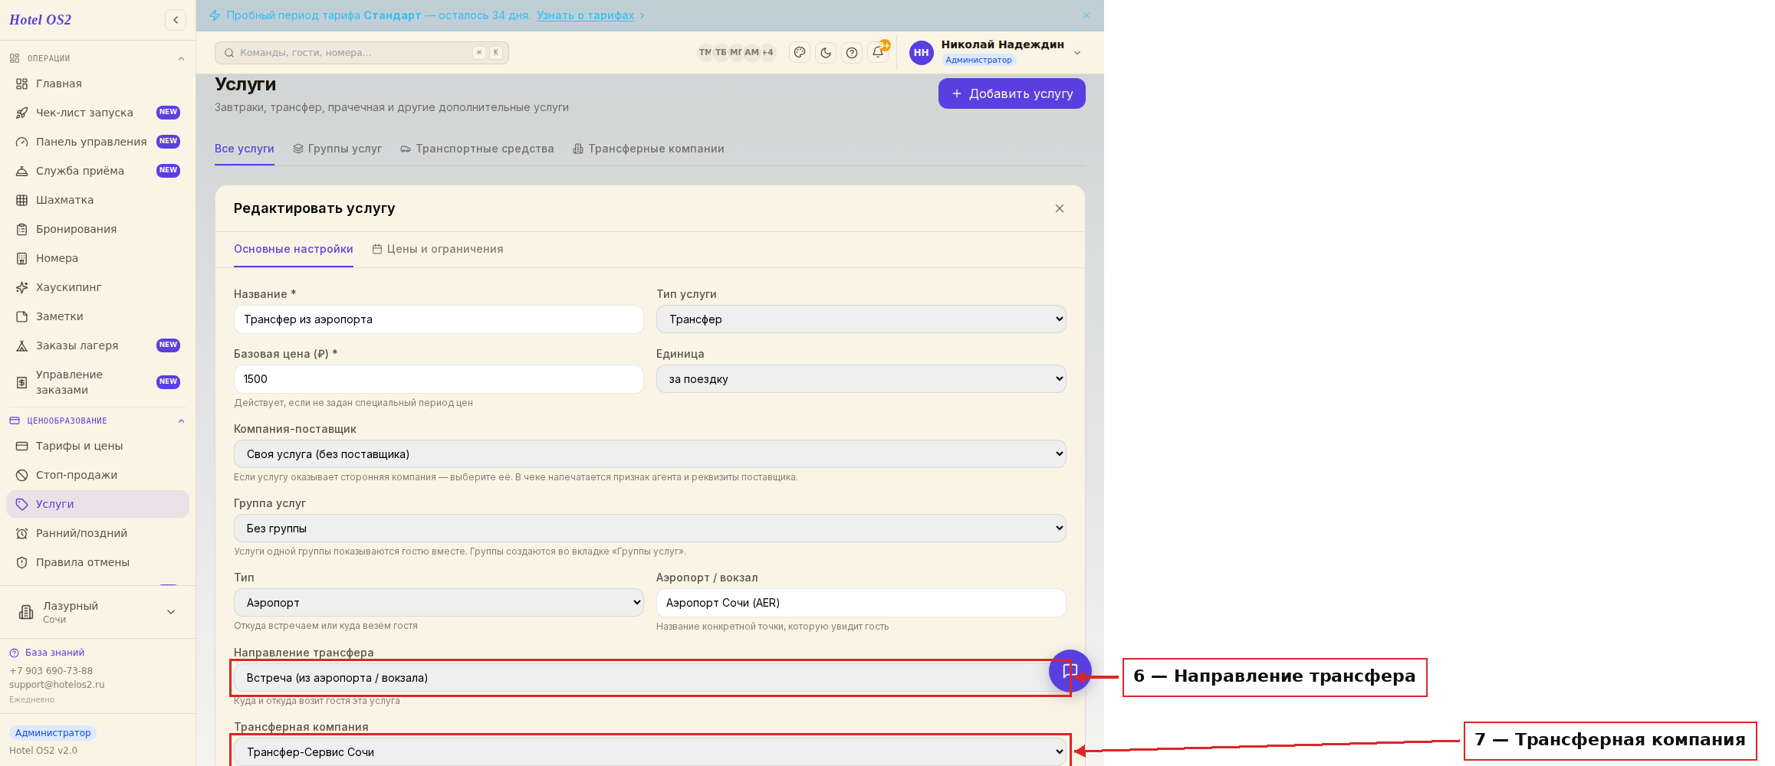Expand the Лазурный hotel selector
Viewport: 1775px width, 766px height.
[x=97, y=612]
